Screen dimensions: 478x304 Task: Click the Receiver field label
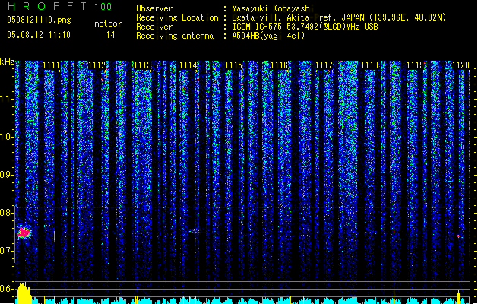(154, 27)
